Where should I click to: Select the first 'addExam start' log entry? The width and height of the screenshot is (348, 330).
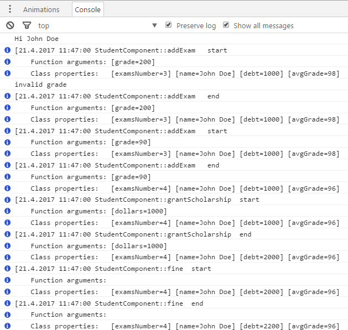121,50
